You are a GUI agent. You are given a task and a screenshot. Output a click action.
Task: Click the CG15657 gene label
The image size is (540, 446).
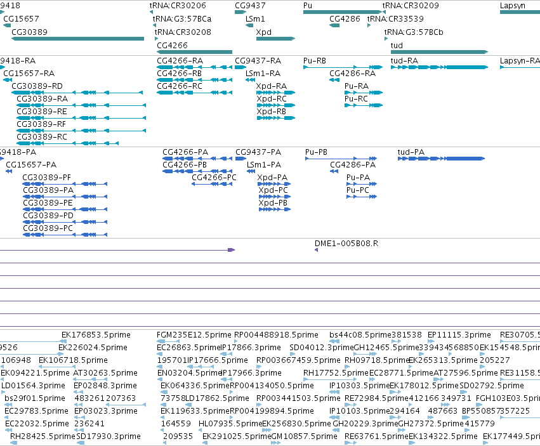tap(21, 18)
